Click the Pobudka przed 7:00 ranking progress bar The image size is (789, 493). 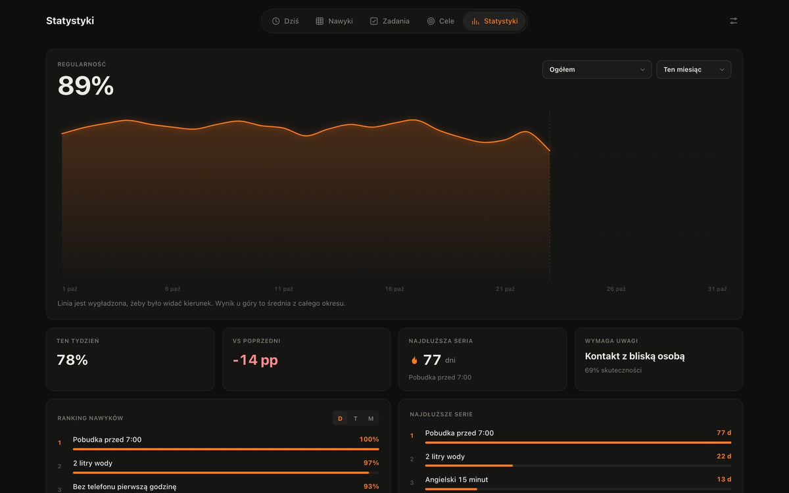226,449
